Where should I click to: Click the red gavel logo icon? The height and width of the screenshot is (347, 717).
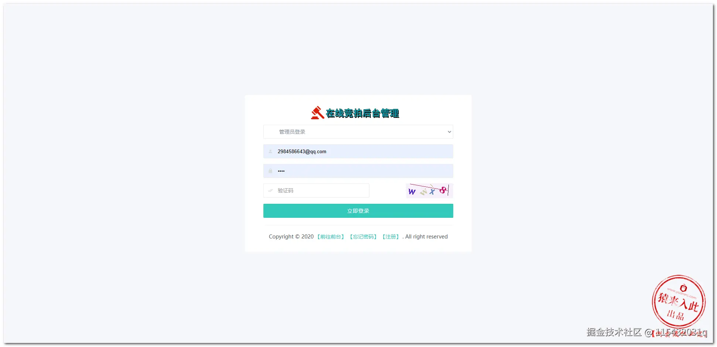317,113
